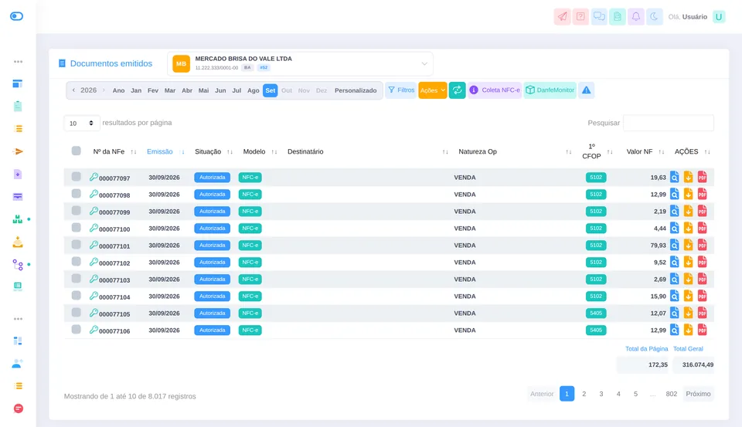This screenshot has width=742, height=427.
Task: Click Próximo pagination button
Action: click(698, 394)
